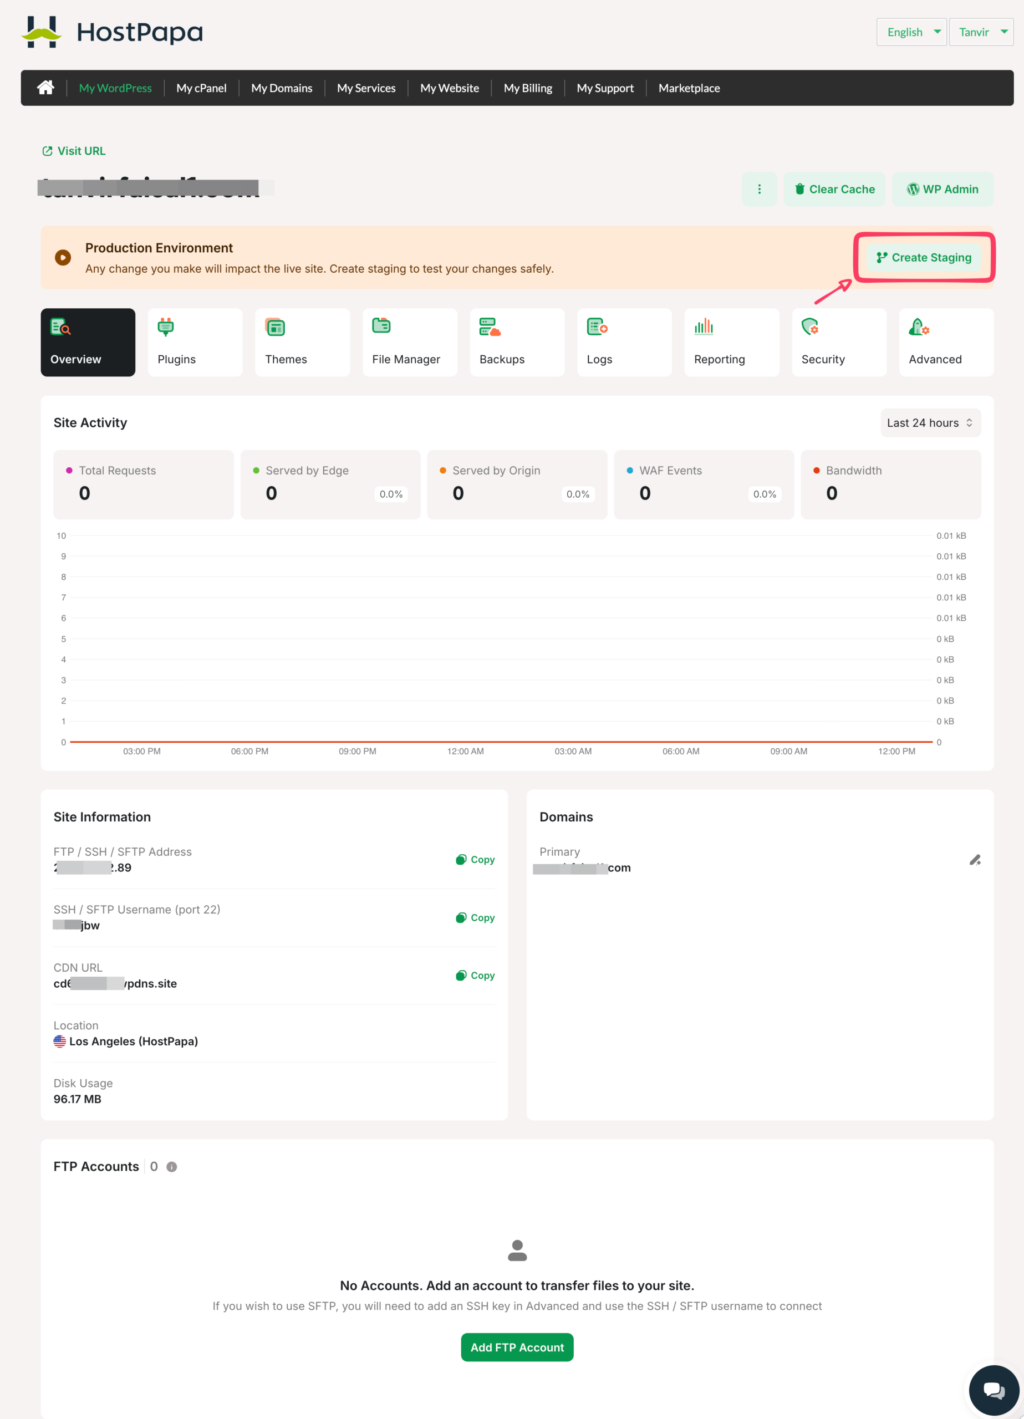Switch to the Backups tab
This screenshot has width=1024, height=1419.
click(x=517, y=342)
